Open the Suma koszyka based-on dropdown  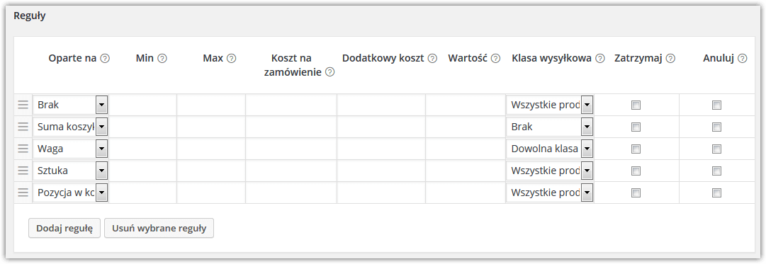(x=70, y=127)
